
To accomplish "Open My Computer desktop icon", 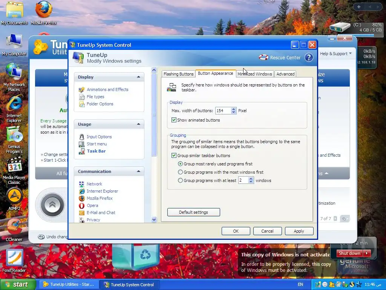I will click(14, 45).
